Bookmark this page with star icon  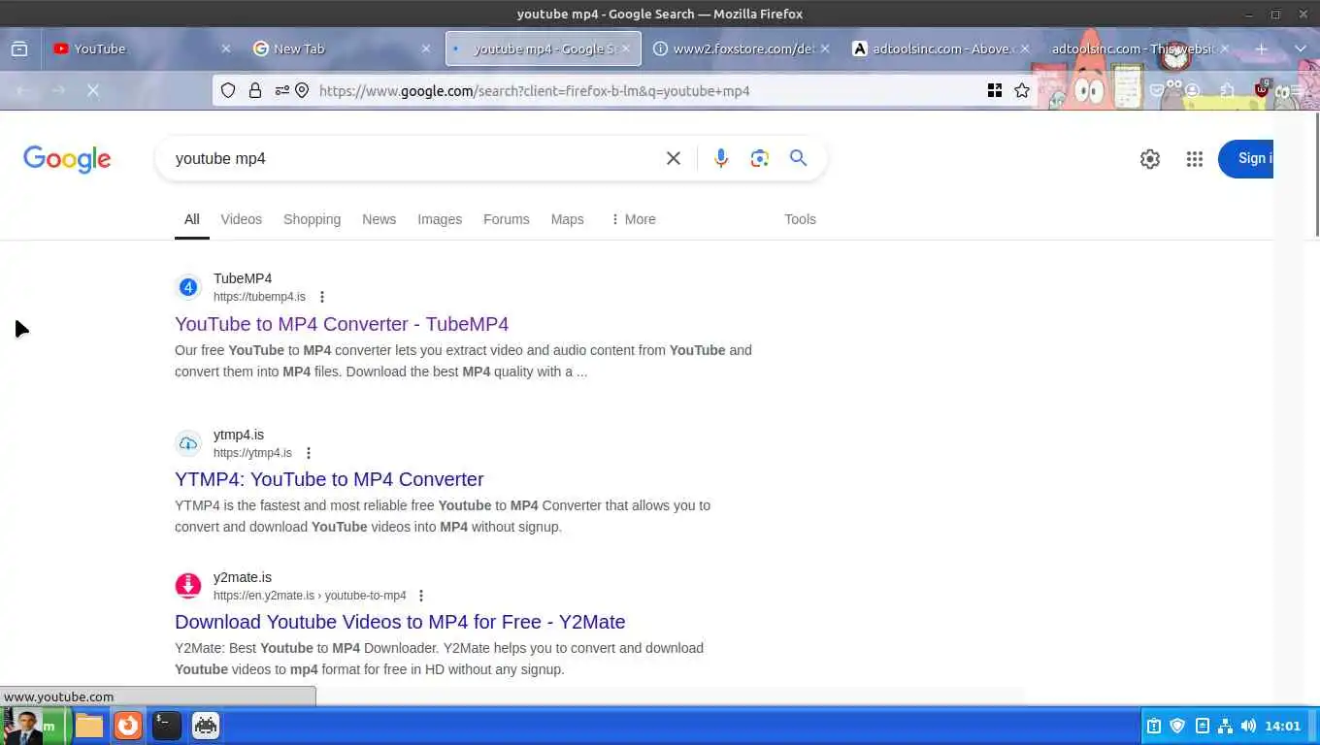[1022, 90]
